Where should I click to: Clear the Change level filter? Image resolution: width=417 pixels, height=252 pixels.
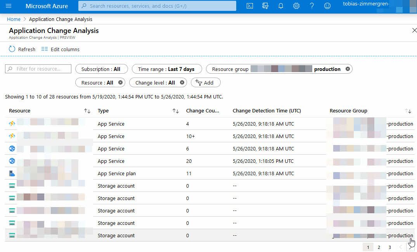[x=183, y=83]
